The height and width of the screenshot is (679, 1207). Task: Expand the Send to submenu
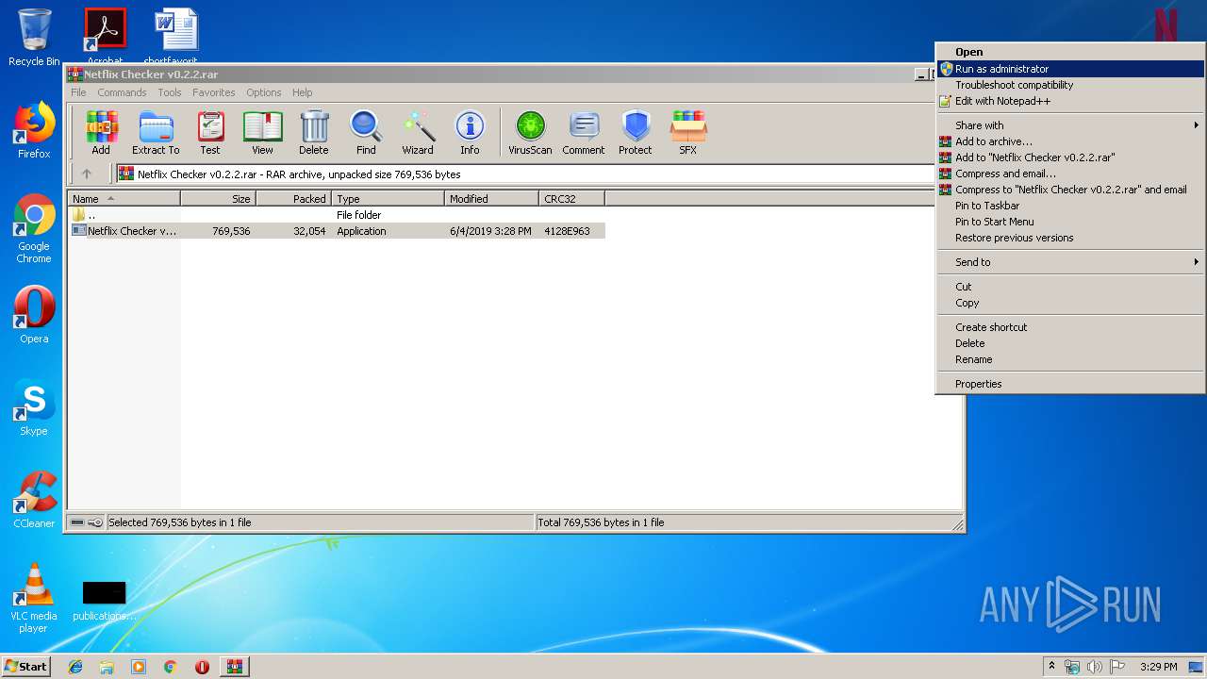tap(1070, 262)
